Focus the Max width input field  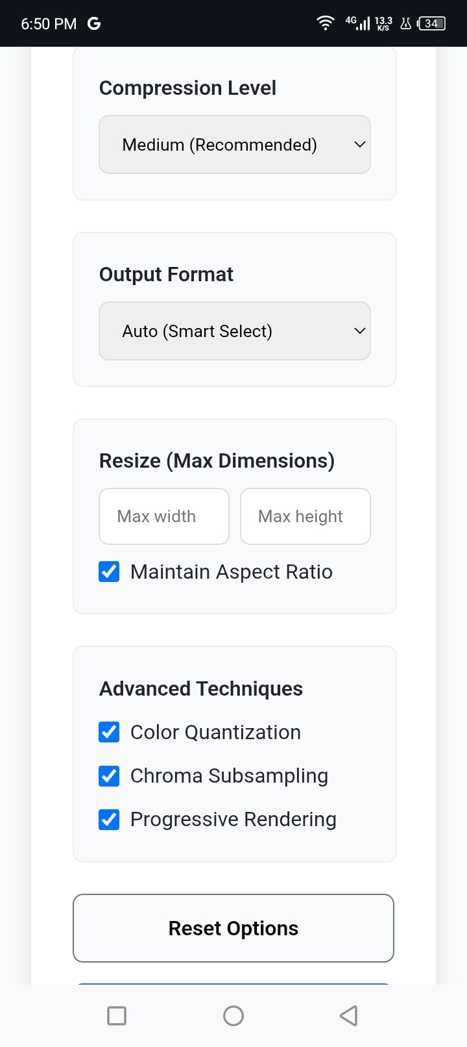(164, 516)
